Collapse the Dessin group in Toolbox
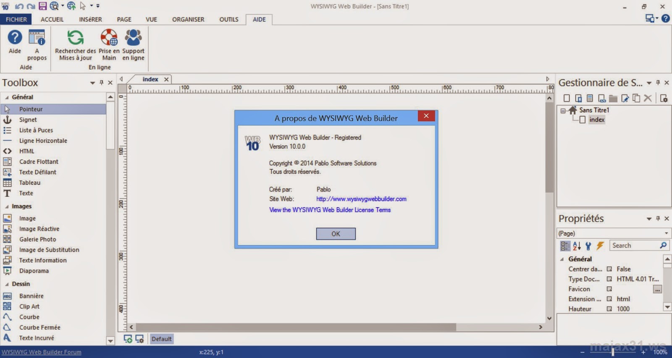This screenshot has height=358, width=672. (7, 284)
